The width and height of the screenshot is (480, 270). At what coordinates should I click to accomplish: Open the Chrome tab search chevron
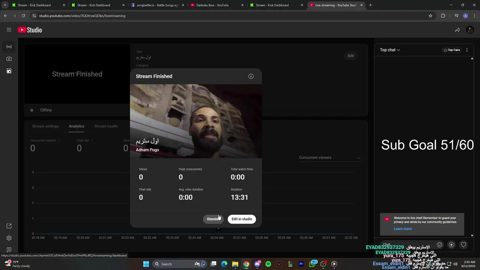(x=5, y=5)
